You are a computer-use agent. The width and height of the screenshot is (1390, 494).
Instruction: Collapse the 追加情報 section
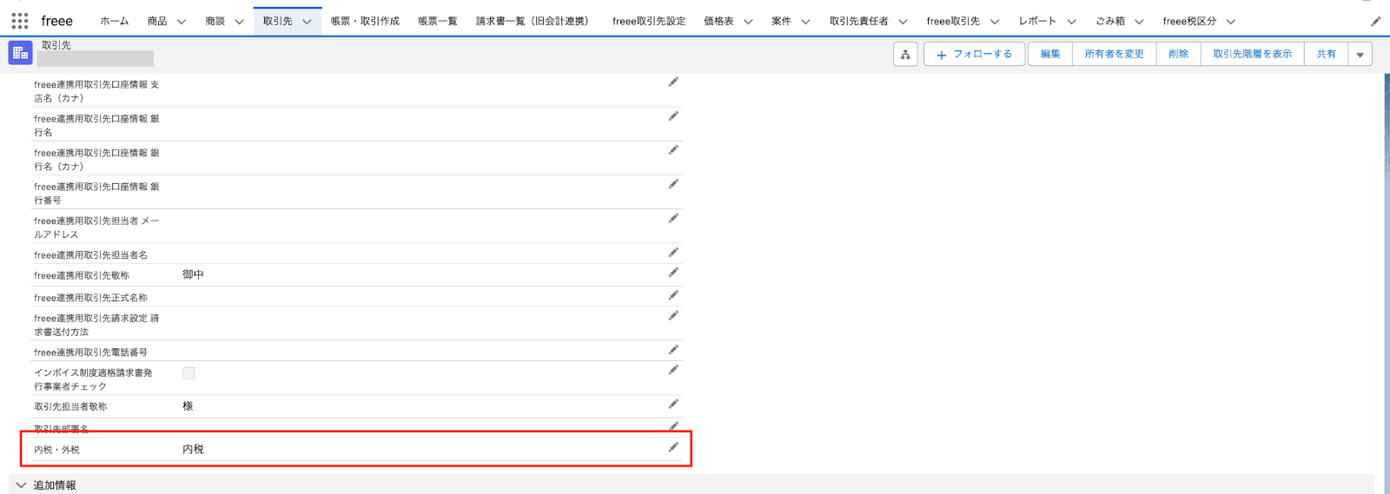click(x=21, y=485)
